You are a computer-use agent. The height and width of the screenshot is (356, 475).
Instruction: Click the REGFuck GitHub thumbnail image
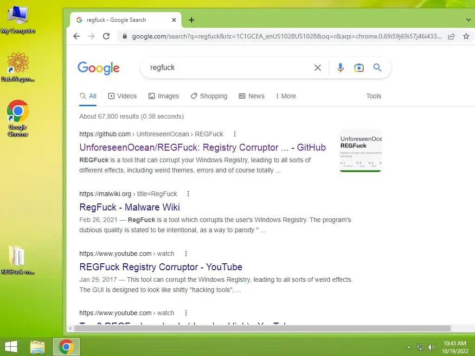pyautogui.click(x=360, y=151)
